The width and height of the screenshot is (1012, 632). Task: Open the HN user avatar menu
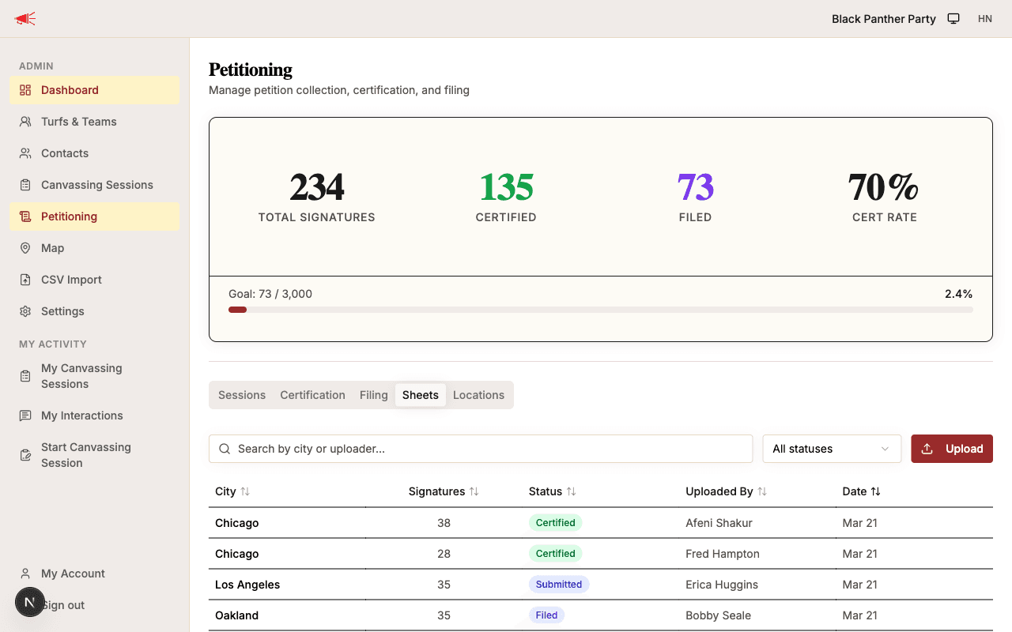tap(985, 19)
